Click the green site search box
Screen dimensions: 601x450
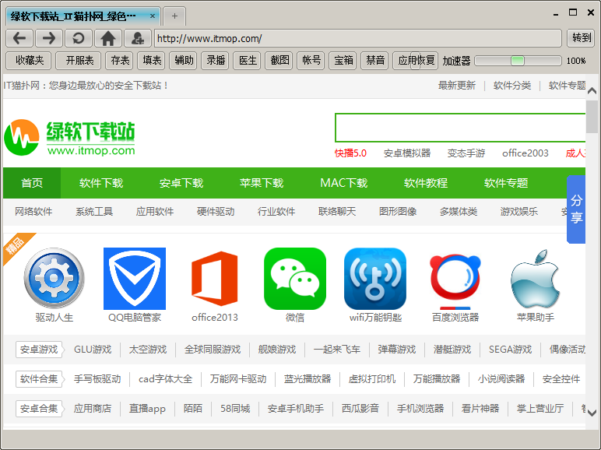[x=460, y=128]
